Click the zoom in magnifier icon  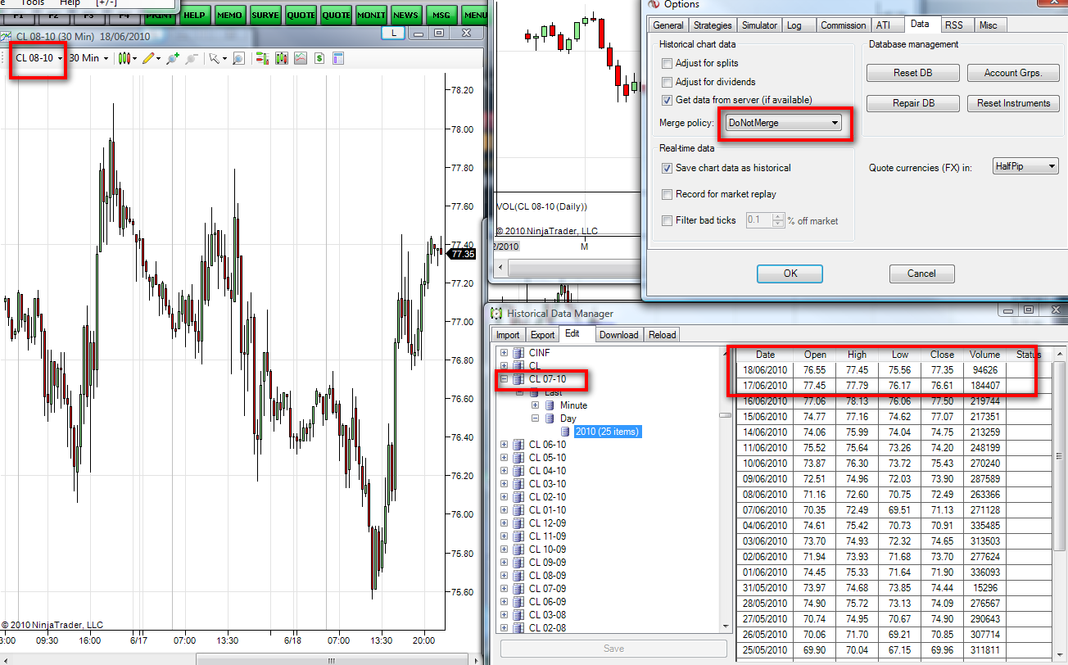(173, 58)
